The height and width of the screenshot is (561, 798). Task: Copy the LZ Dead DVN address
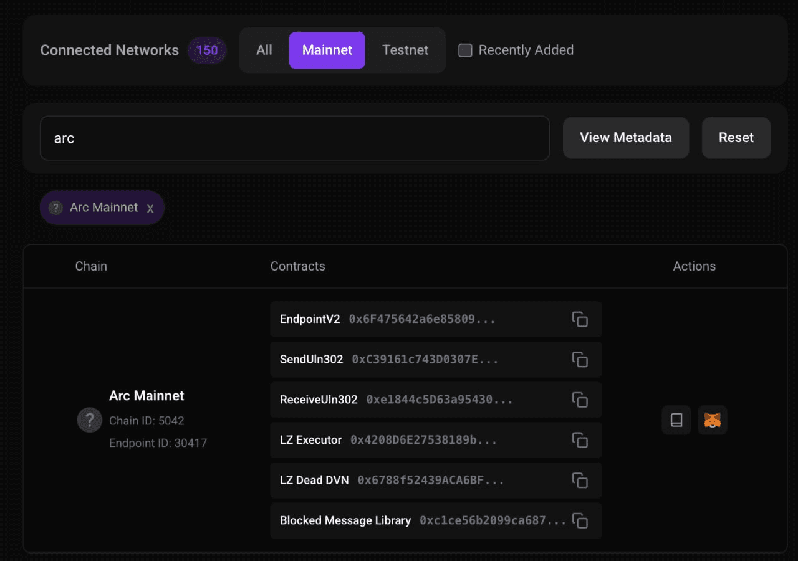click(580, 480)
